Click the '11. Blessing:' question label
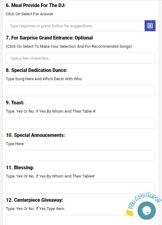The height and width of the screenshot is (225, 162). tap(20, 167)
